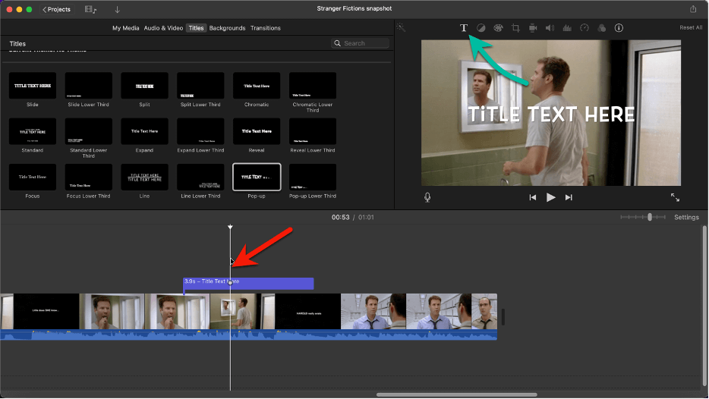Switch to Transitions tab
Image resolution: width=709 pixels, height=399 pixels.
click(266, 28)
